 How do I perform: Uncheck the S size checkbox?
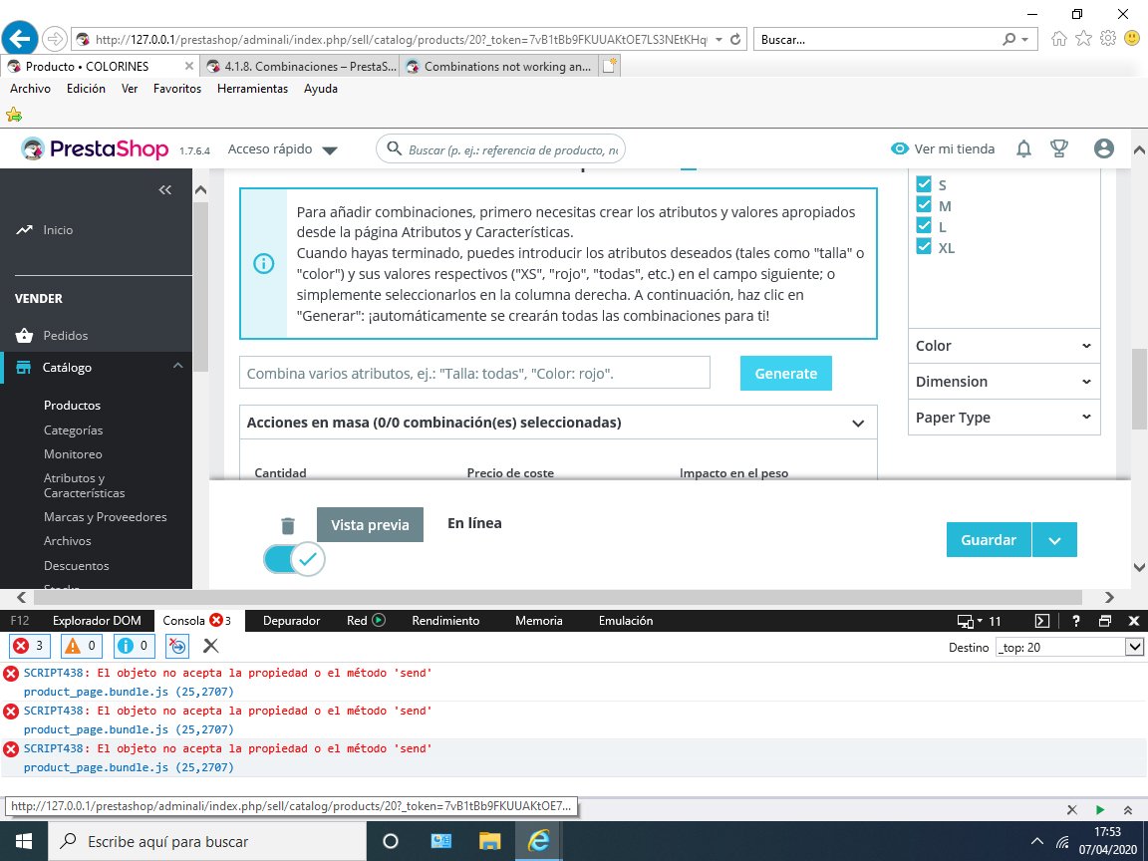[924, 183]
